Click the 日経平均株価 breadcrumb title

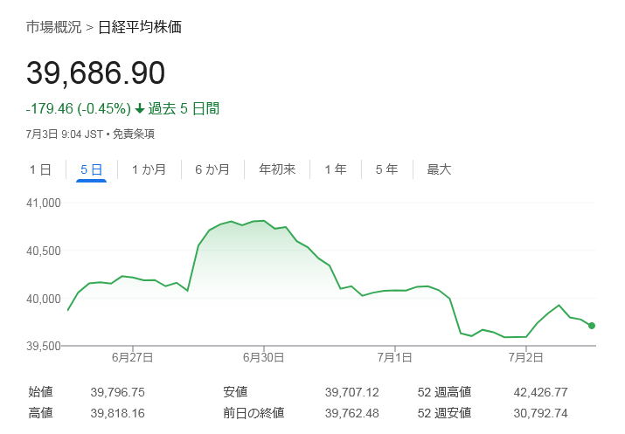pyautogui.click(x=140, y=27)
